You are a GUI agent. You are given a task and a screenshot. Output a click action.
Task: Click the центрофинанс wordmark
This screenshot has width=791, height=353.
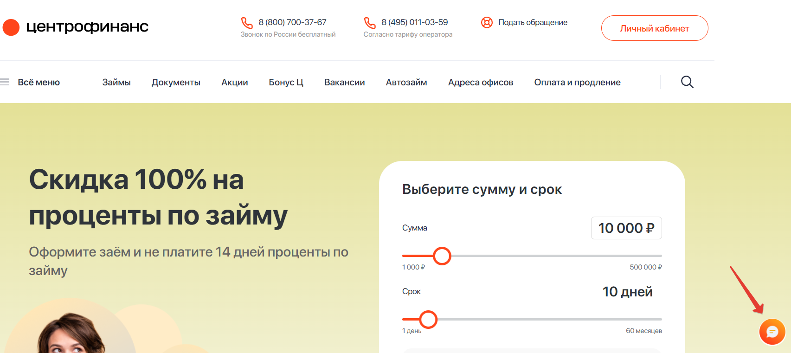click(x=87, y=27)
